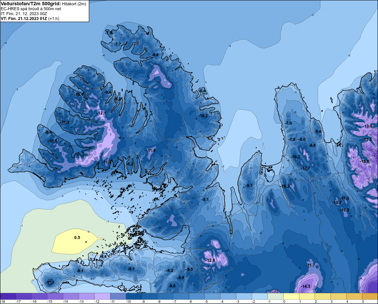Click the 5 label on the colour scale
Image resolution: width=378 pixels, height=304 pixels.
click(x=363, y=302)
